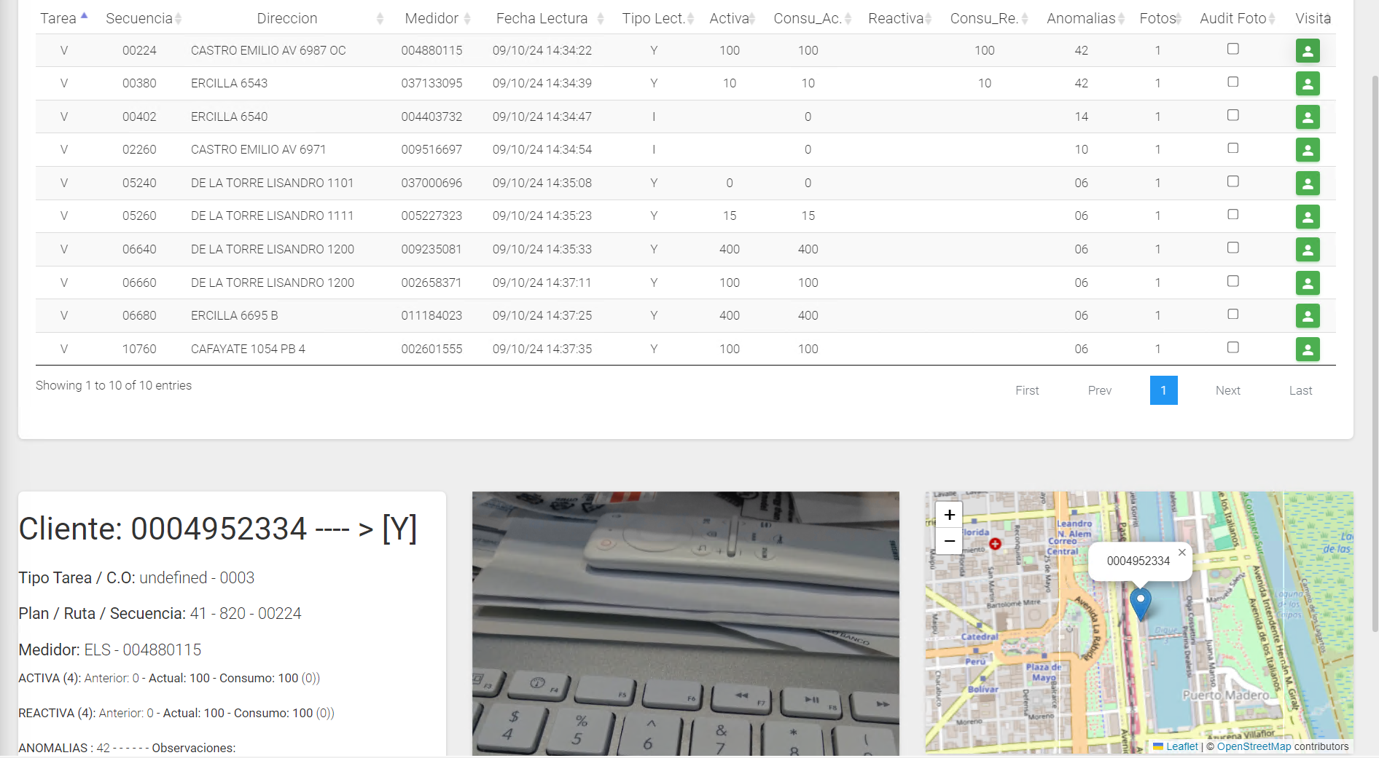Open the meter reading photo
The height and width of the screenshot is (758, 1379).
click(685, 623)
